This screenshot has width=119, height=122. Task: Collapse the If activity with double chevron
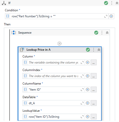pos(117,3)
